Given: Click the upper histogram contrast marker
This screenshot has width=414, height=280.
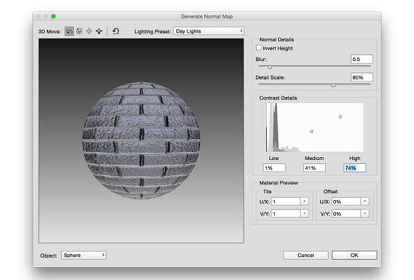Looking at the screenshot, I should pyautogui.click(x=340, y=117).
